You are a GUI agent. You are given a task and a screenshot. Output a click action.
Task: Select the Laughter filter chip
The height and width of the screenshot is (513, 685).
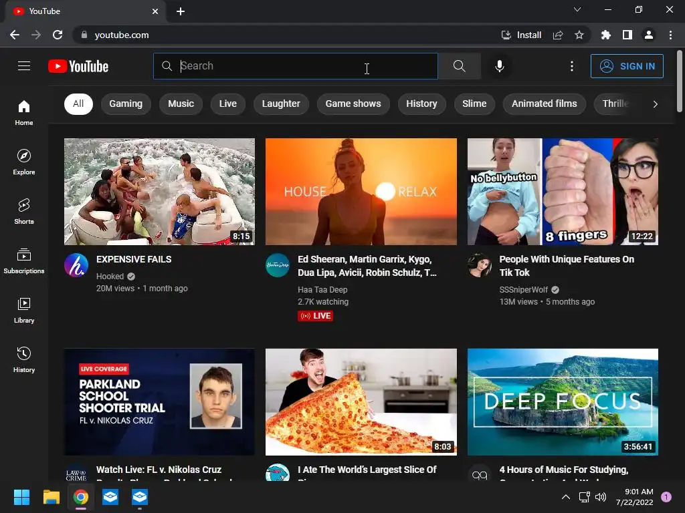[281, 104]
